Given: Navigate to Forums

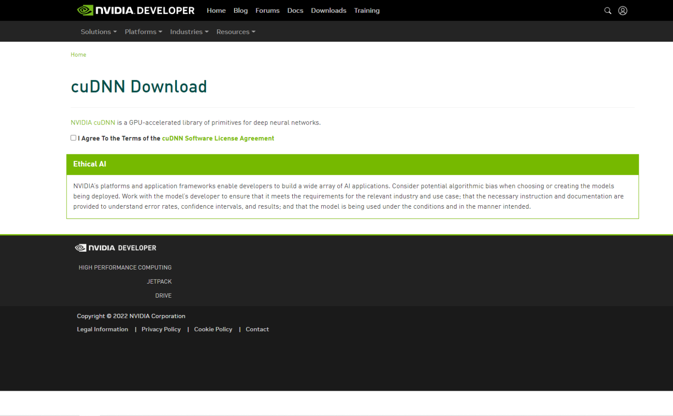Looking at the screenshot, I should pos(267,11).
